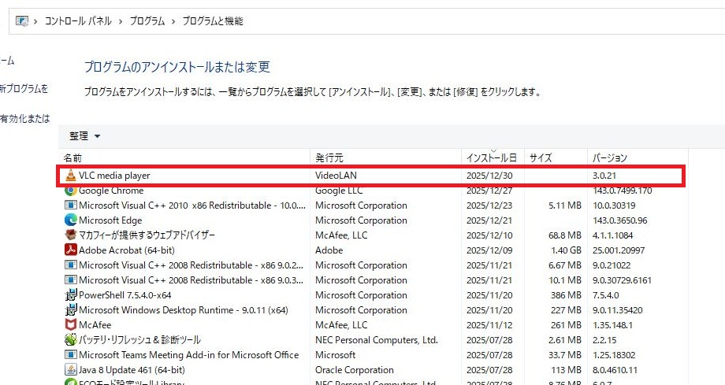Sort list by サイズ column header

(541, 158)
